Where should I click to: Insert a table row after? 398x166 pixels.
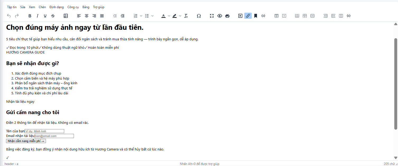(x=305, y=16)
